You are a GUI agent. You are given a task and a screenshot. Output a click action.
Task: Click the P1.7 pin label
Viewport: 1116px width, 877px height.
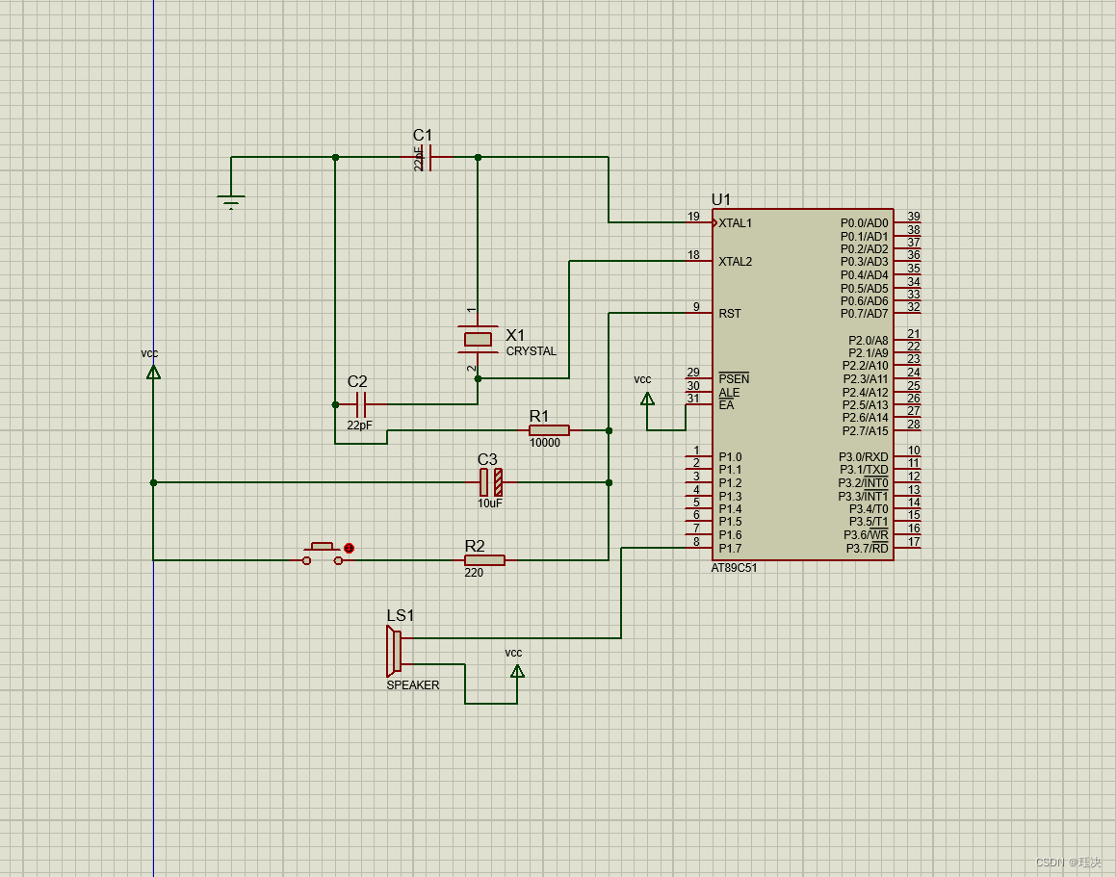tap(730, 548)
